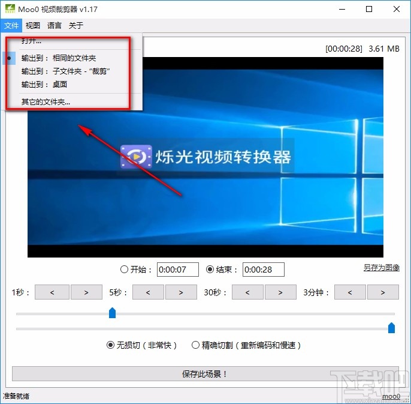Screen dimensions: 411x404
Task: Open the 语言 menu
Action: click(x=55, y=25)
